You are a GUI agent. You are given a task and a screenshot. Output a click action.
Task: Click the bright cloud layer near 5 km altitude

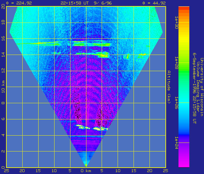[92, 127]
